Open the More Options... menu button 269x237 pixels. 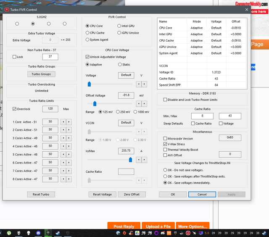193,226
